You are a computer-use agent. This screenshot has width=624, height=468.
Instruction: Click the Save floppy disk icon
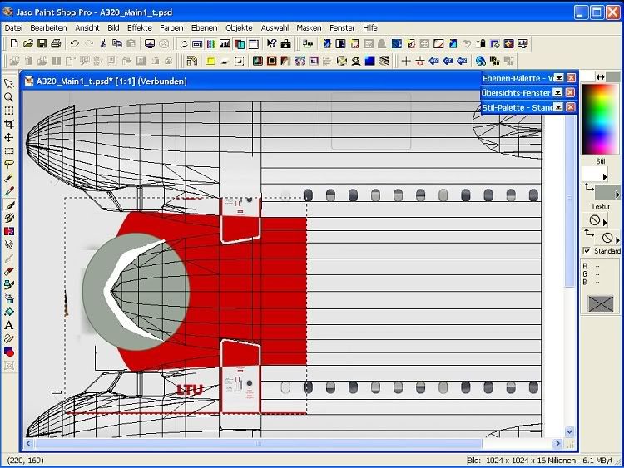(42, 43)
